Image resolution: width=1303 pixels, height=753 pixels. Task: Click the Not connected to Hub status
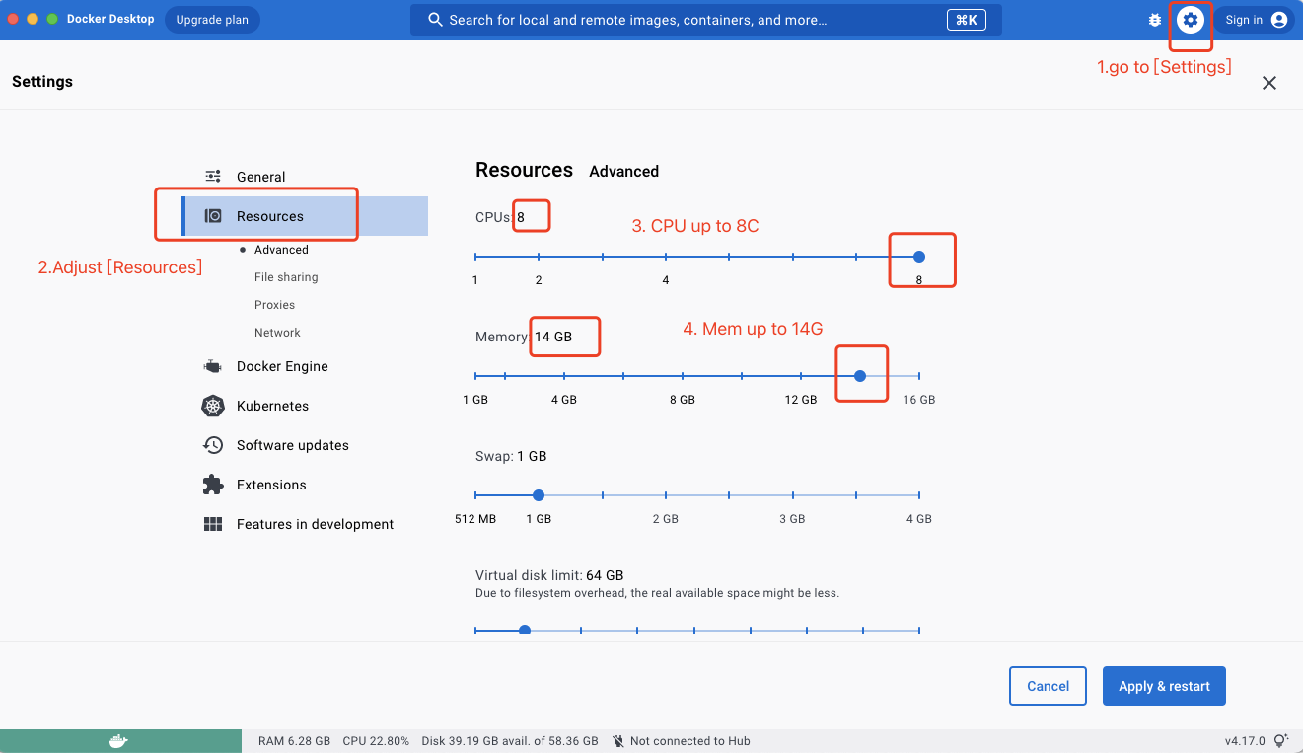pyautogui.click(x=690, y=741)
